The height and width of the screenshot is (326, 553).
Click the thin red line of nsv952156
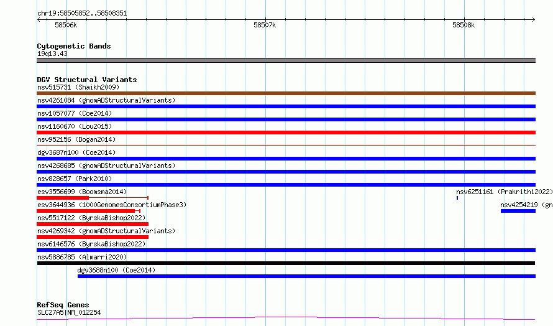click(286, 145)
